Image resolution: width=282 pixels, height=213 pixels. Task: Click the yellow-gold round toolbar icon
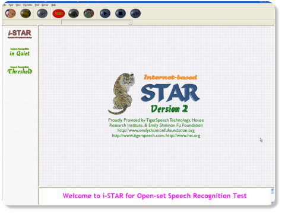pos(26,14)
